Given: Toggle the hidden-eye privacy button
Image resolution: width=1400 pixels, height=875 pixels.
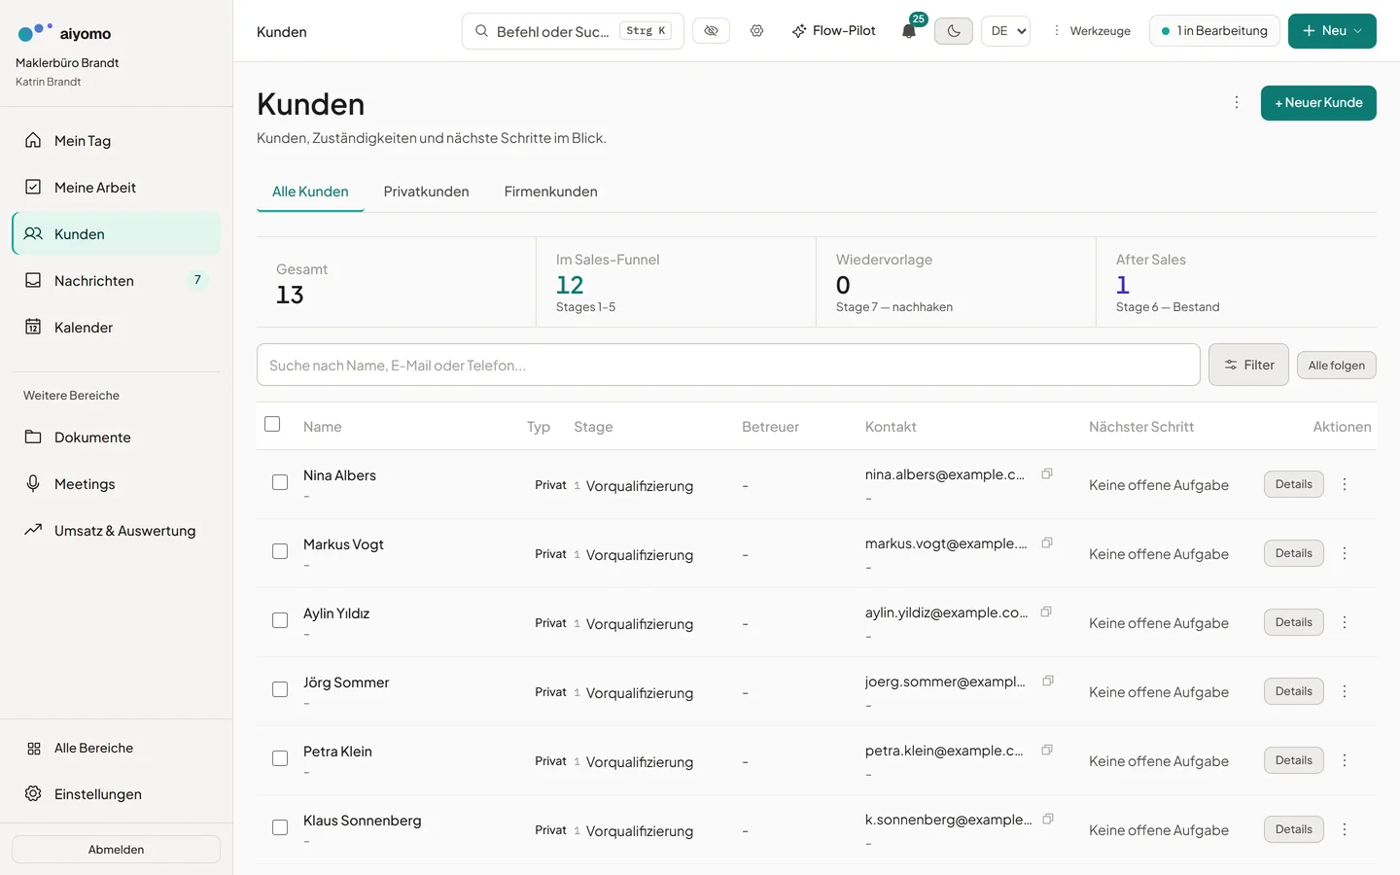Looking at the screenshot, I should [x=711, y=31].
